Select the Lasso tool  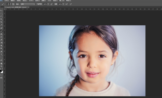click(1, 16)
